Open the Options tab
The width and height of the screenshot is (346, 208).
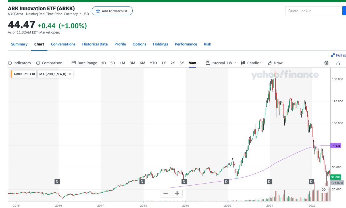coord(139,44)
